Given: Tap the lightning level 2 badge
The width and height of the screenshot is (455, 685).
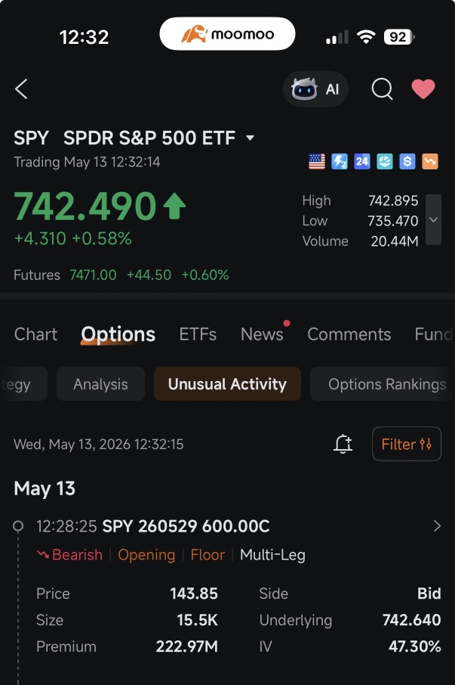Looking at the screenshot, I should pos(340,162).
